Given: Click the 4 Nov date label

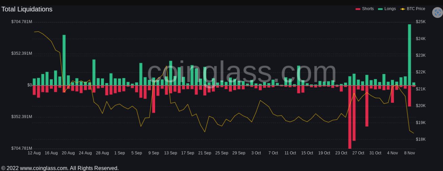Looking at the screenshot, I should point(392,153).
